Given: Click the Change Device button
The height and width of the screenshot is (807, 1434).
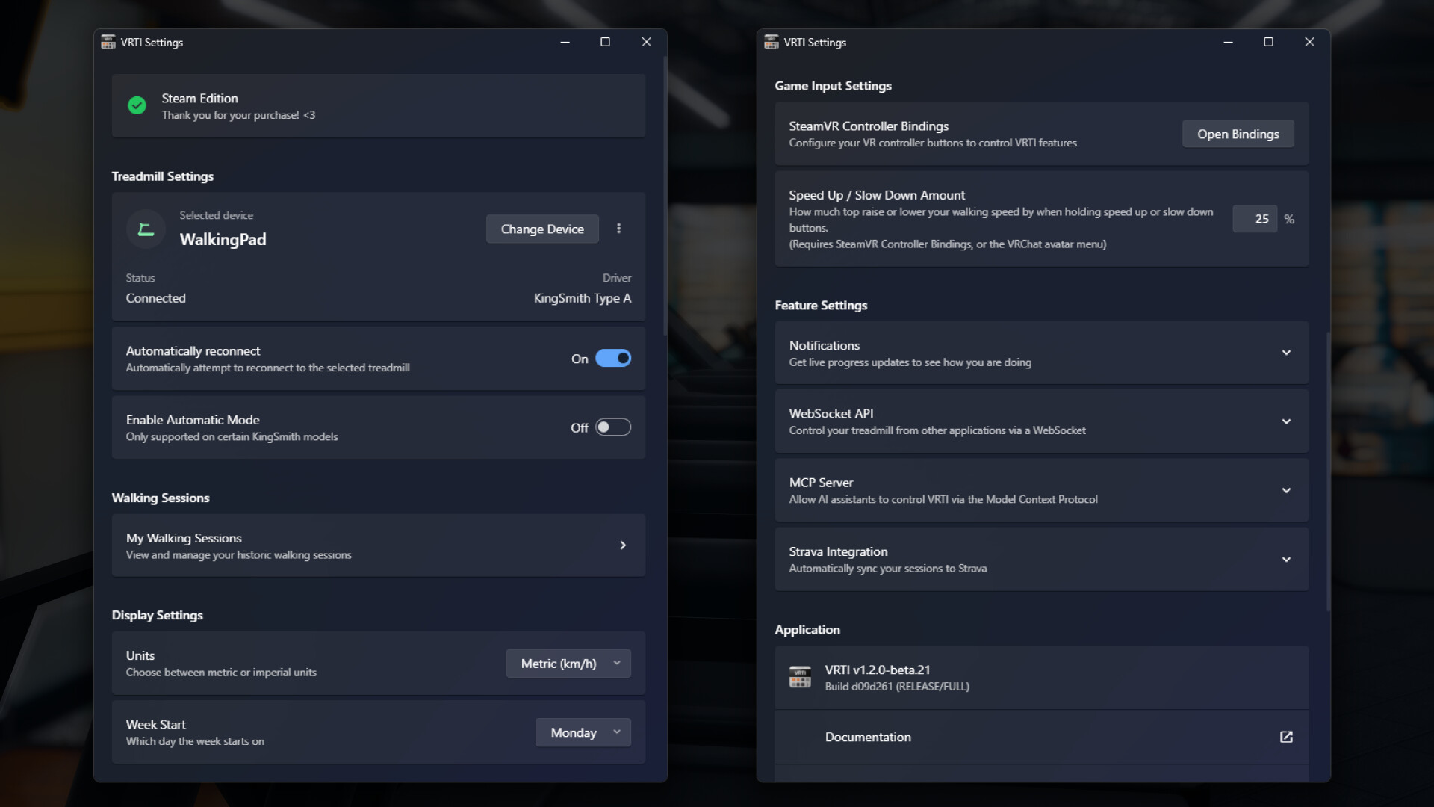Looking at the screenshot, I should tap(542, 229).
